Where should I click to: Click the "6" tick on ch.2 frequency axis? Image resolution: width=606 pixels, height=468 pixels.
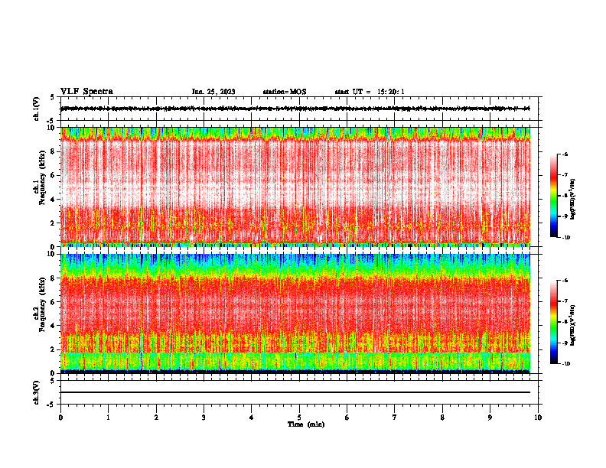[54, 302]
